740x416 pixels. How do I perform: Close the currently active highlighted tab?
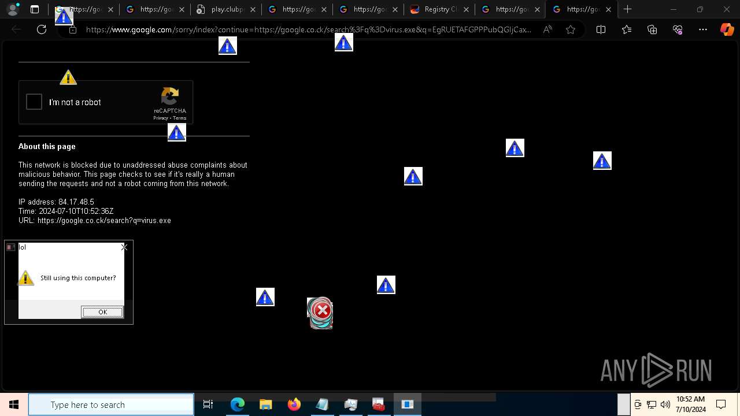[x=608, y=9]
